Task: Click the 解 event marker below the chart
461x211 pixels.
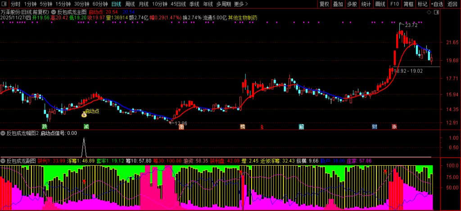Action: pyautogui.click(x=301, y=127)
